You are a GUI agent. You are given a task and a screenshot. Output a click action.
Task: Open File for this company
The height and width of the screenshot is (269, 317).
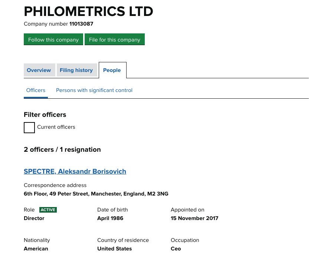click(115, 39)
